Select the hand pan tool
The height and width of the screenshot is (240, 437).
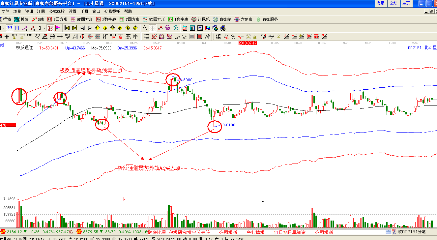tap(145, 28)
